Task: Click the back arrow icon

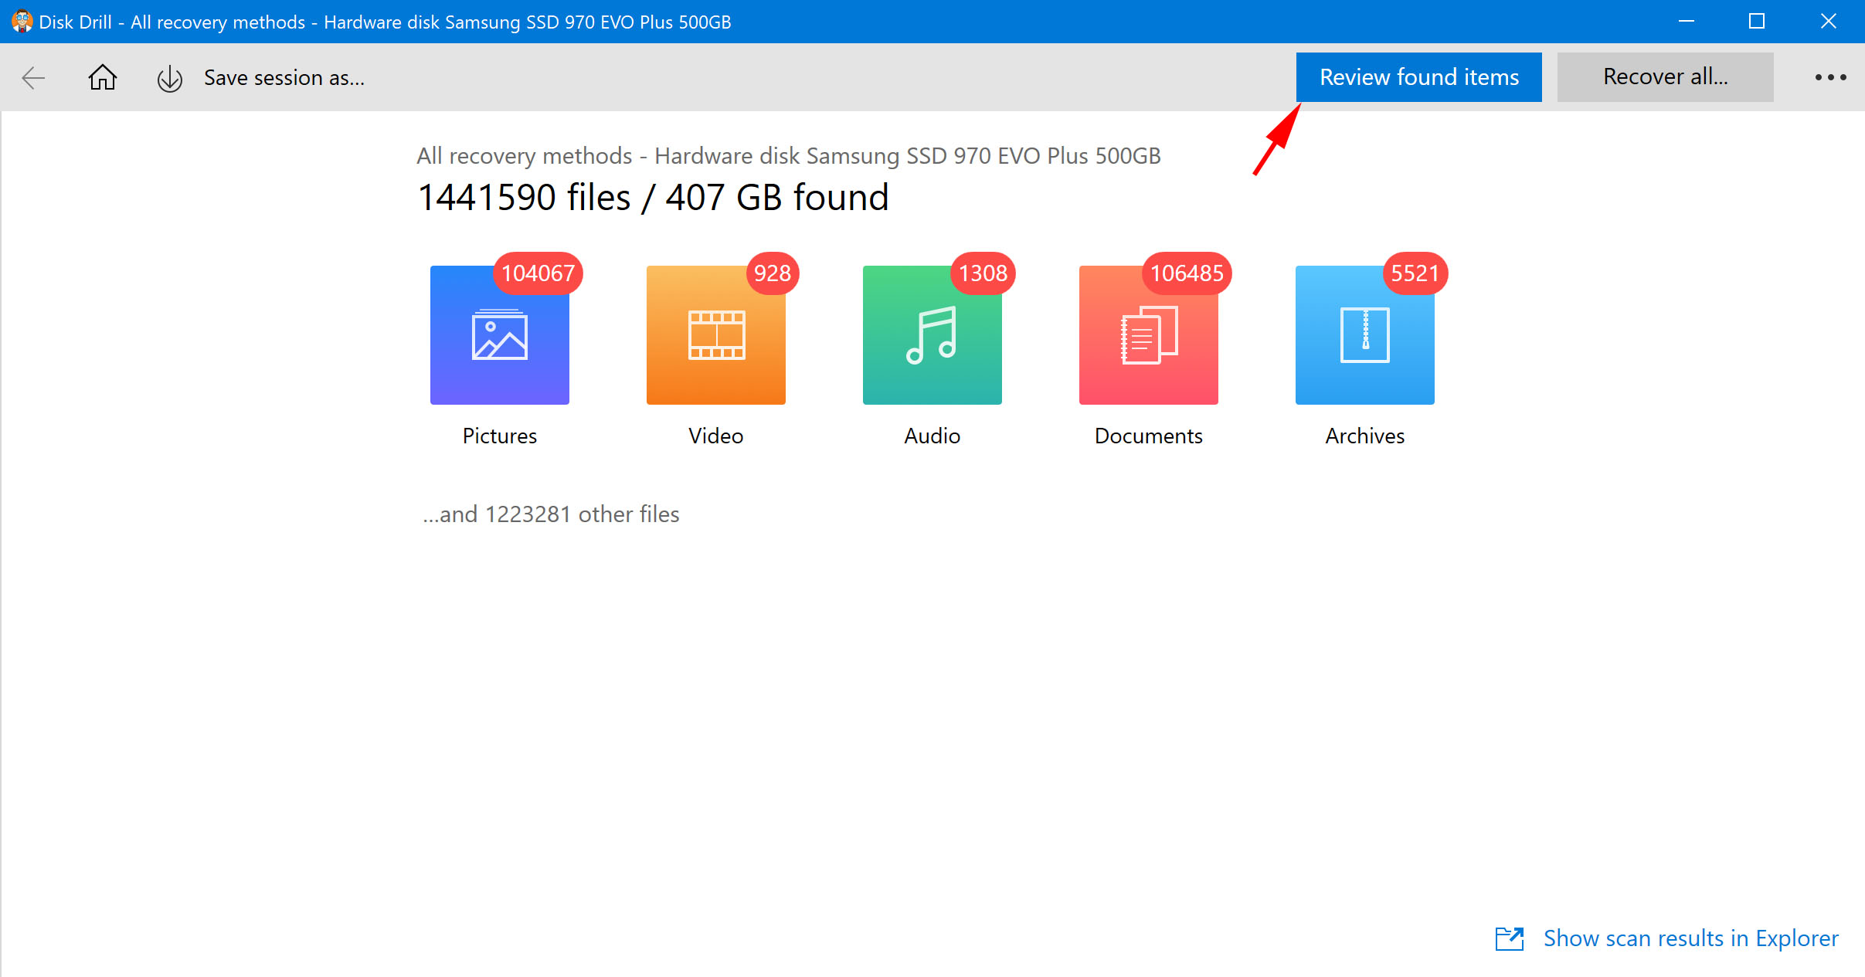Action: [33, 78]
